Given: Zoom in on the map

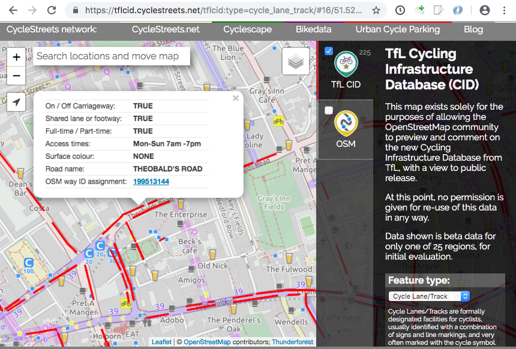Looking at the screenshot, I should click(16, 57).
